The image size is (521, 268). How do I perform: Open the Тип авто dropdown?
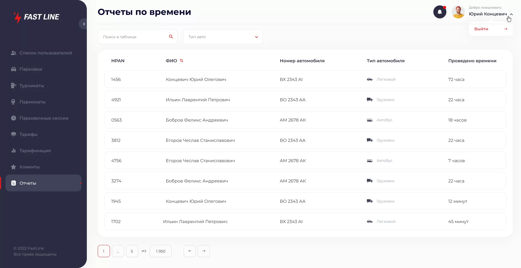click(x=223, y=37)
